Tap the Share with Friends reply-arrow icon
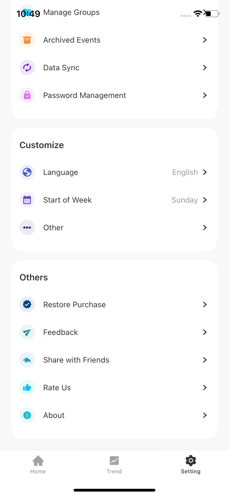 click(27, 360)
